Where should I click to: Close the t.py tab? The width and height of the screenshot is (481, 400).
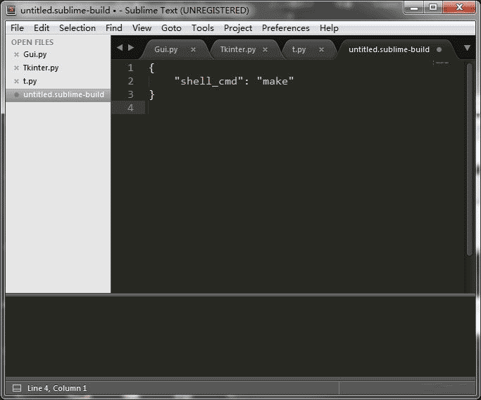point(321,49)
